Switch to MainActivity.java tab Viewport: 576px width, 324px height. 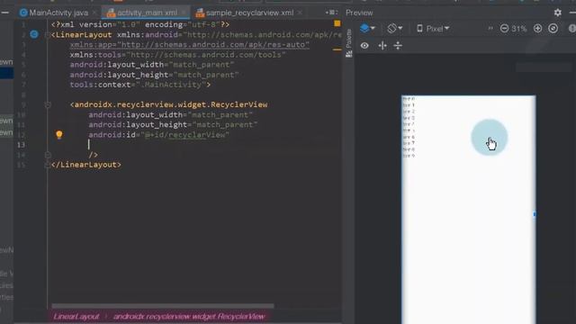pyautogui.click(x=54, y=13)
